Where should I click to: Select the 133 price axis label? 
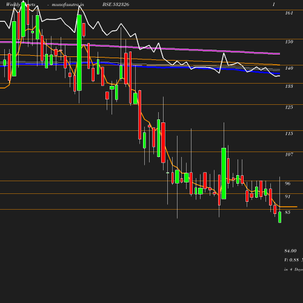(x=289, y=86)
